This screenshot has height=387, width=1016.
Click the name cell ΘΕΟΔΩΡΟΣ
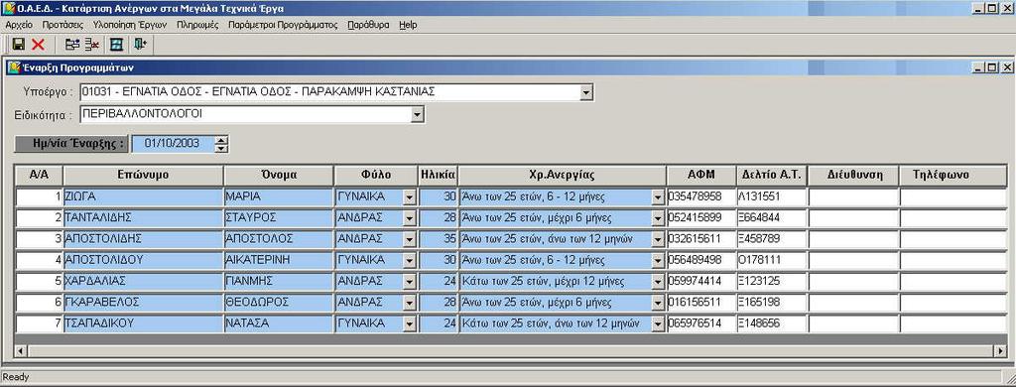click(x=279, y=303)
